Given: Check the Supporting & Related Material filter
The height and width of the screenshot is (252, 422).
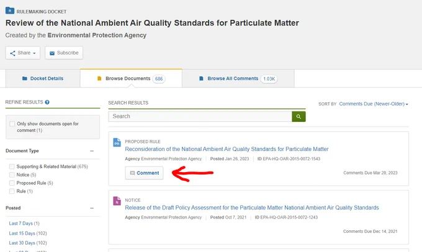Looking at the screenshot, I should tap(12, 167).
